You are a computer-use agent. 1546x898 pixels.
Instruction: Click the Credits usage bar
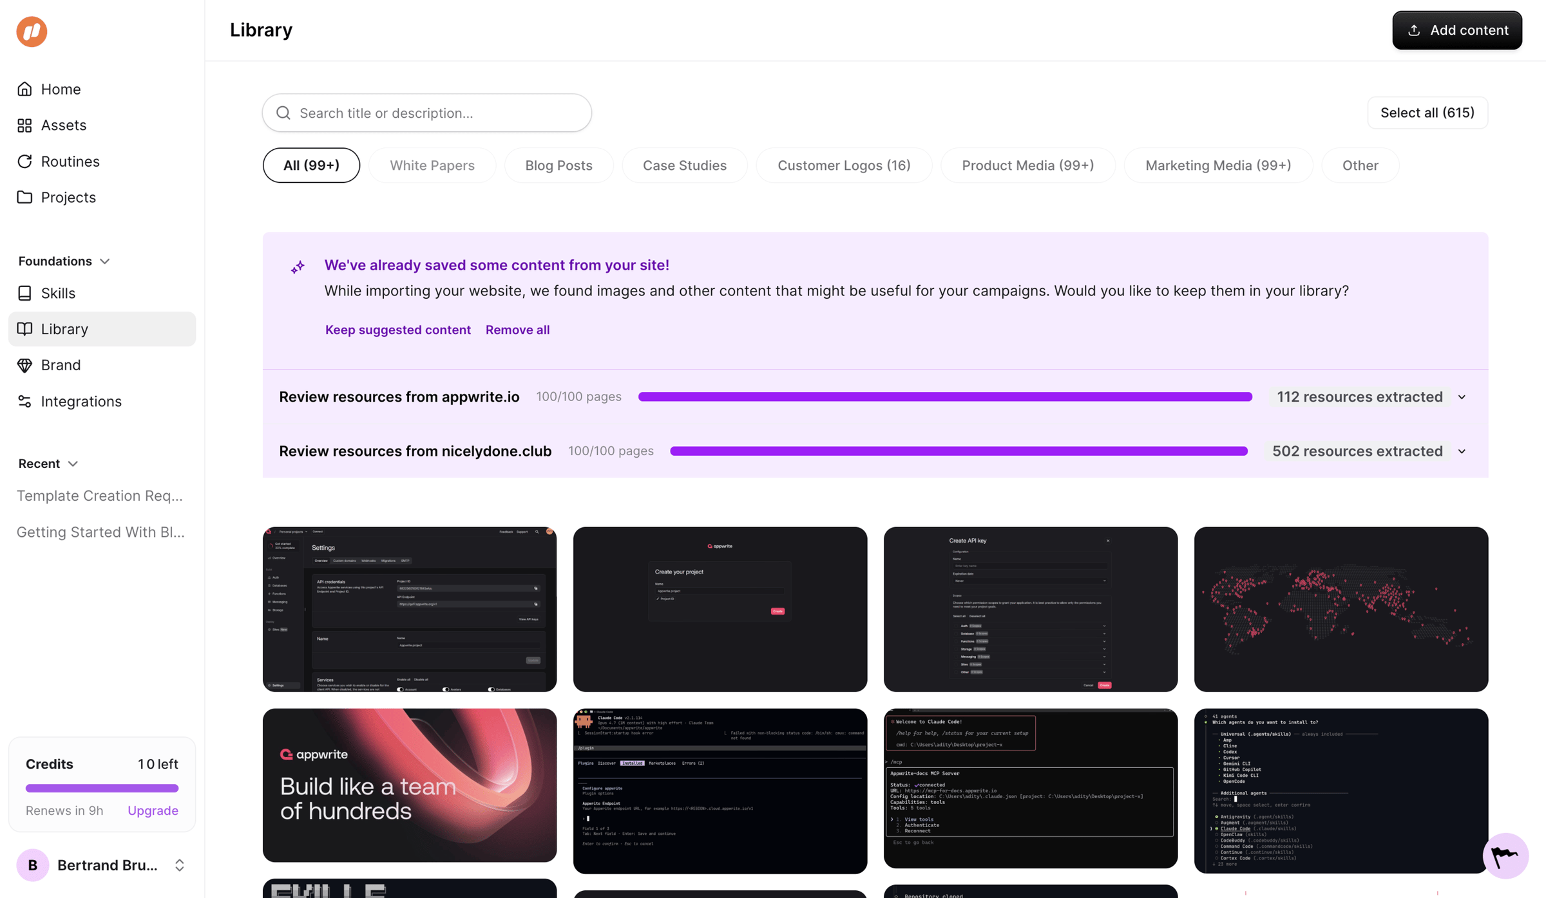coord(102,789)
